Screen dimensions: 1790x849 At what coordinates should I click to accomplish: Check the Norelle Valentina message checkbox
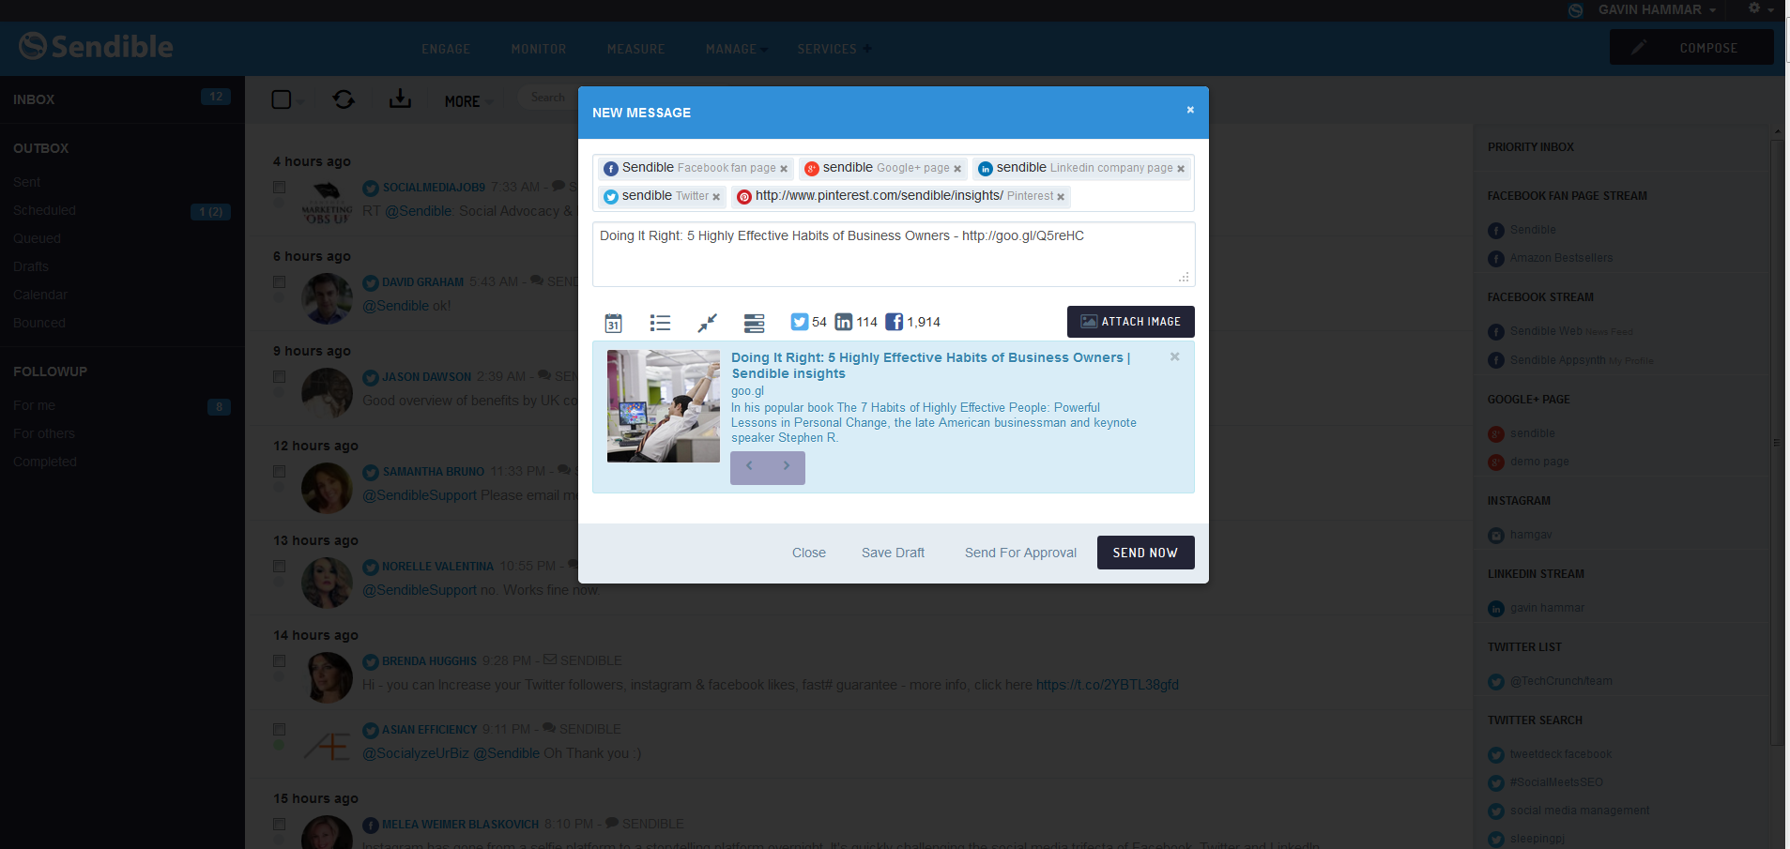coord(279,566)
